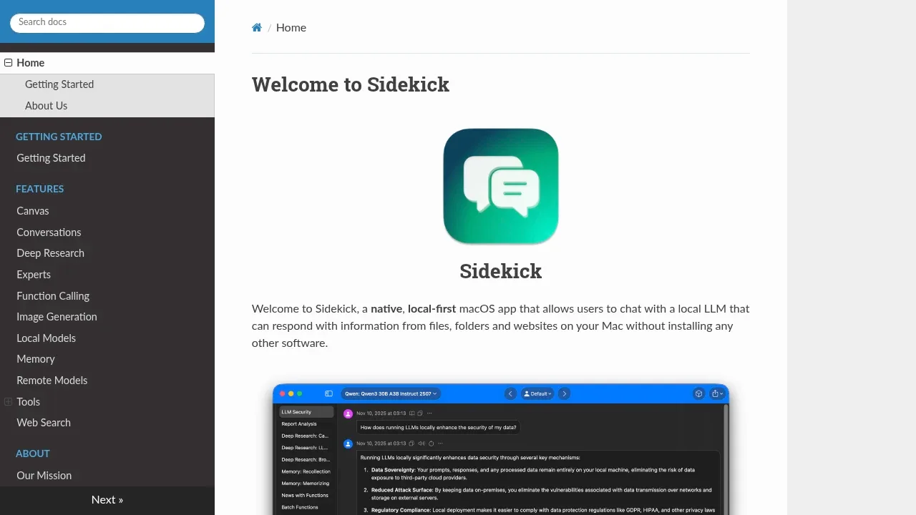Click the Next » button
This screenshot has height=515, width=916.
[107, 500]
